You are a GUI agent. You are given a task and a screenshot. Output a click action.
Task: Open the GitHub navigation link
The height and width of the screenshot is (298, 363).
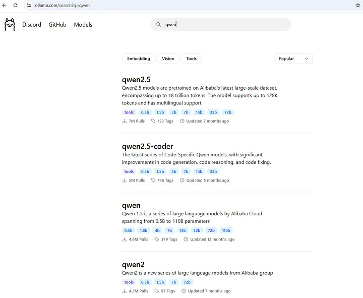tap(57, 25)
